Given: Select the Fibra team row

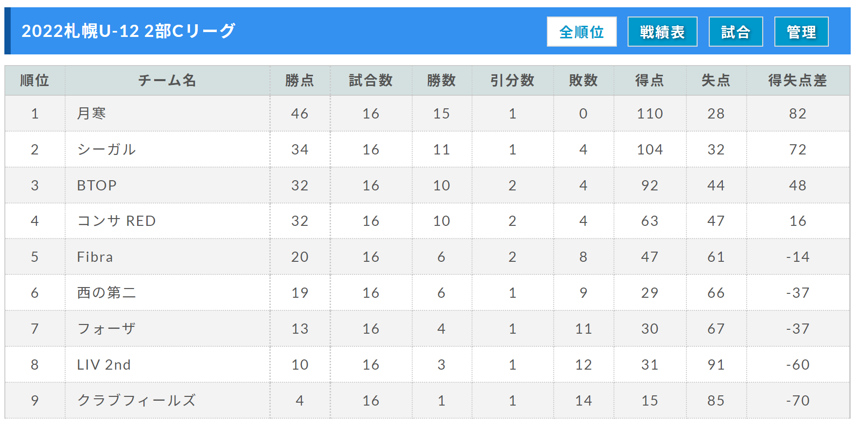Looking at the screenshot, I should [x=427, y=256].
